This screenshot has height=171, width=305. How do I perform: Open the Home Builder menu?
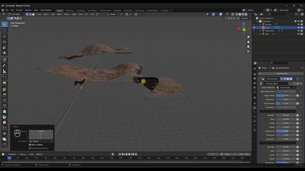tap(46, 10)
